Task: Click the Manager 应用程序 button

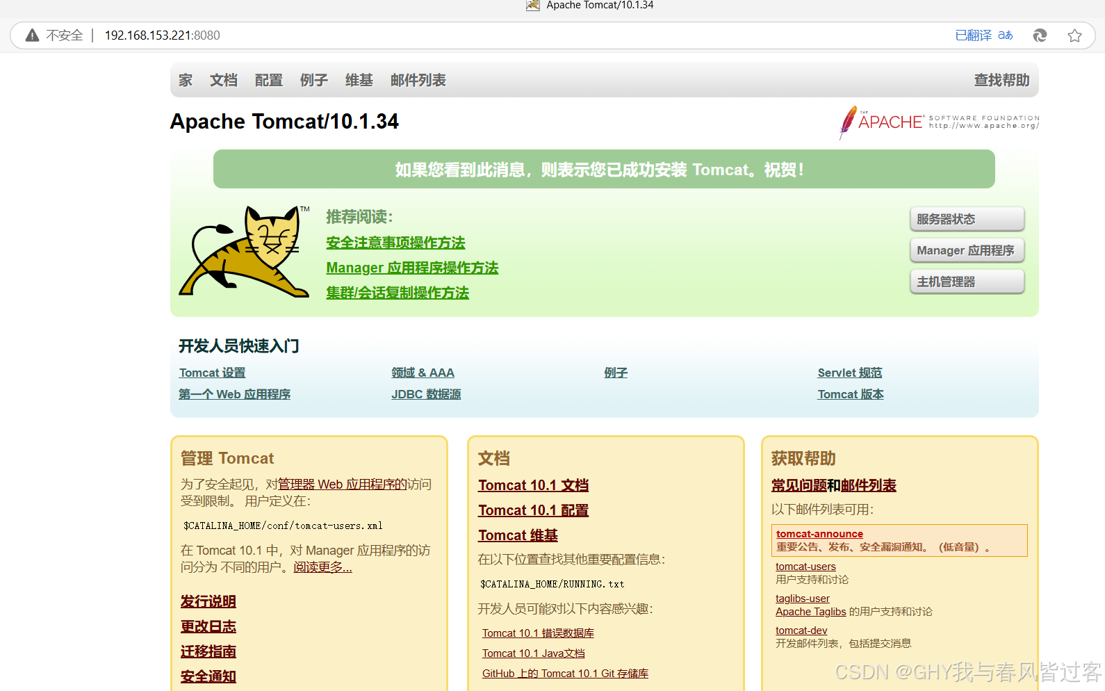Action: pyautogui.click(x=967, y=250)
